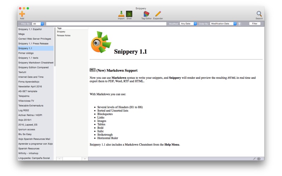Open the Modified Any Date dropdown
Screen dimensions: 282x176
[x=188, y=24]
